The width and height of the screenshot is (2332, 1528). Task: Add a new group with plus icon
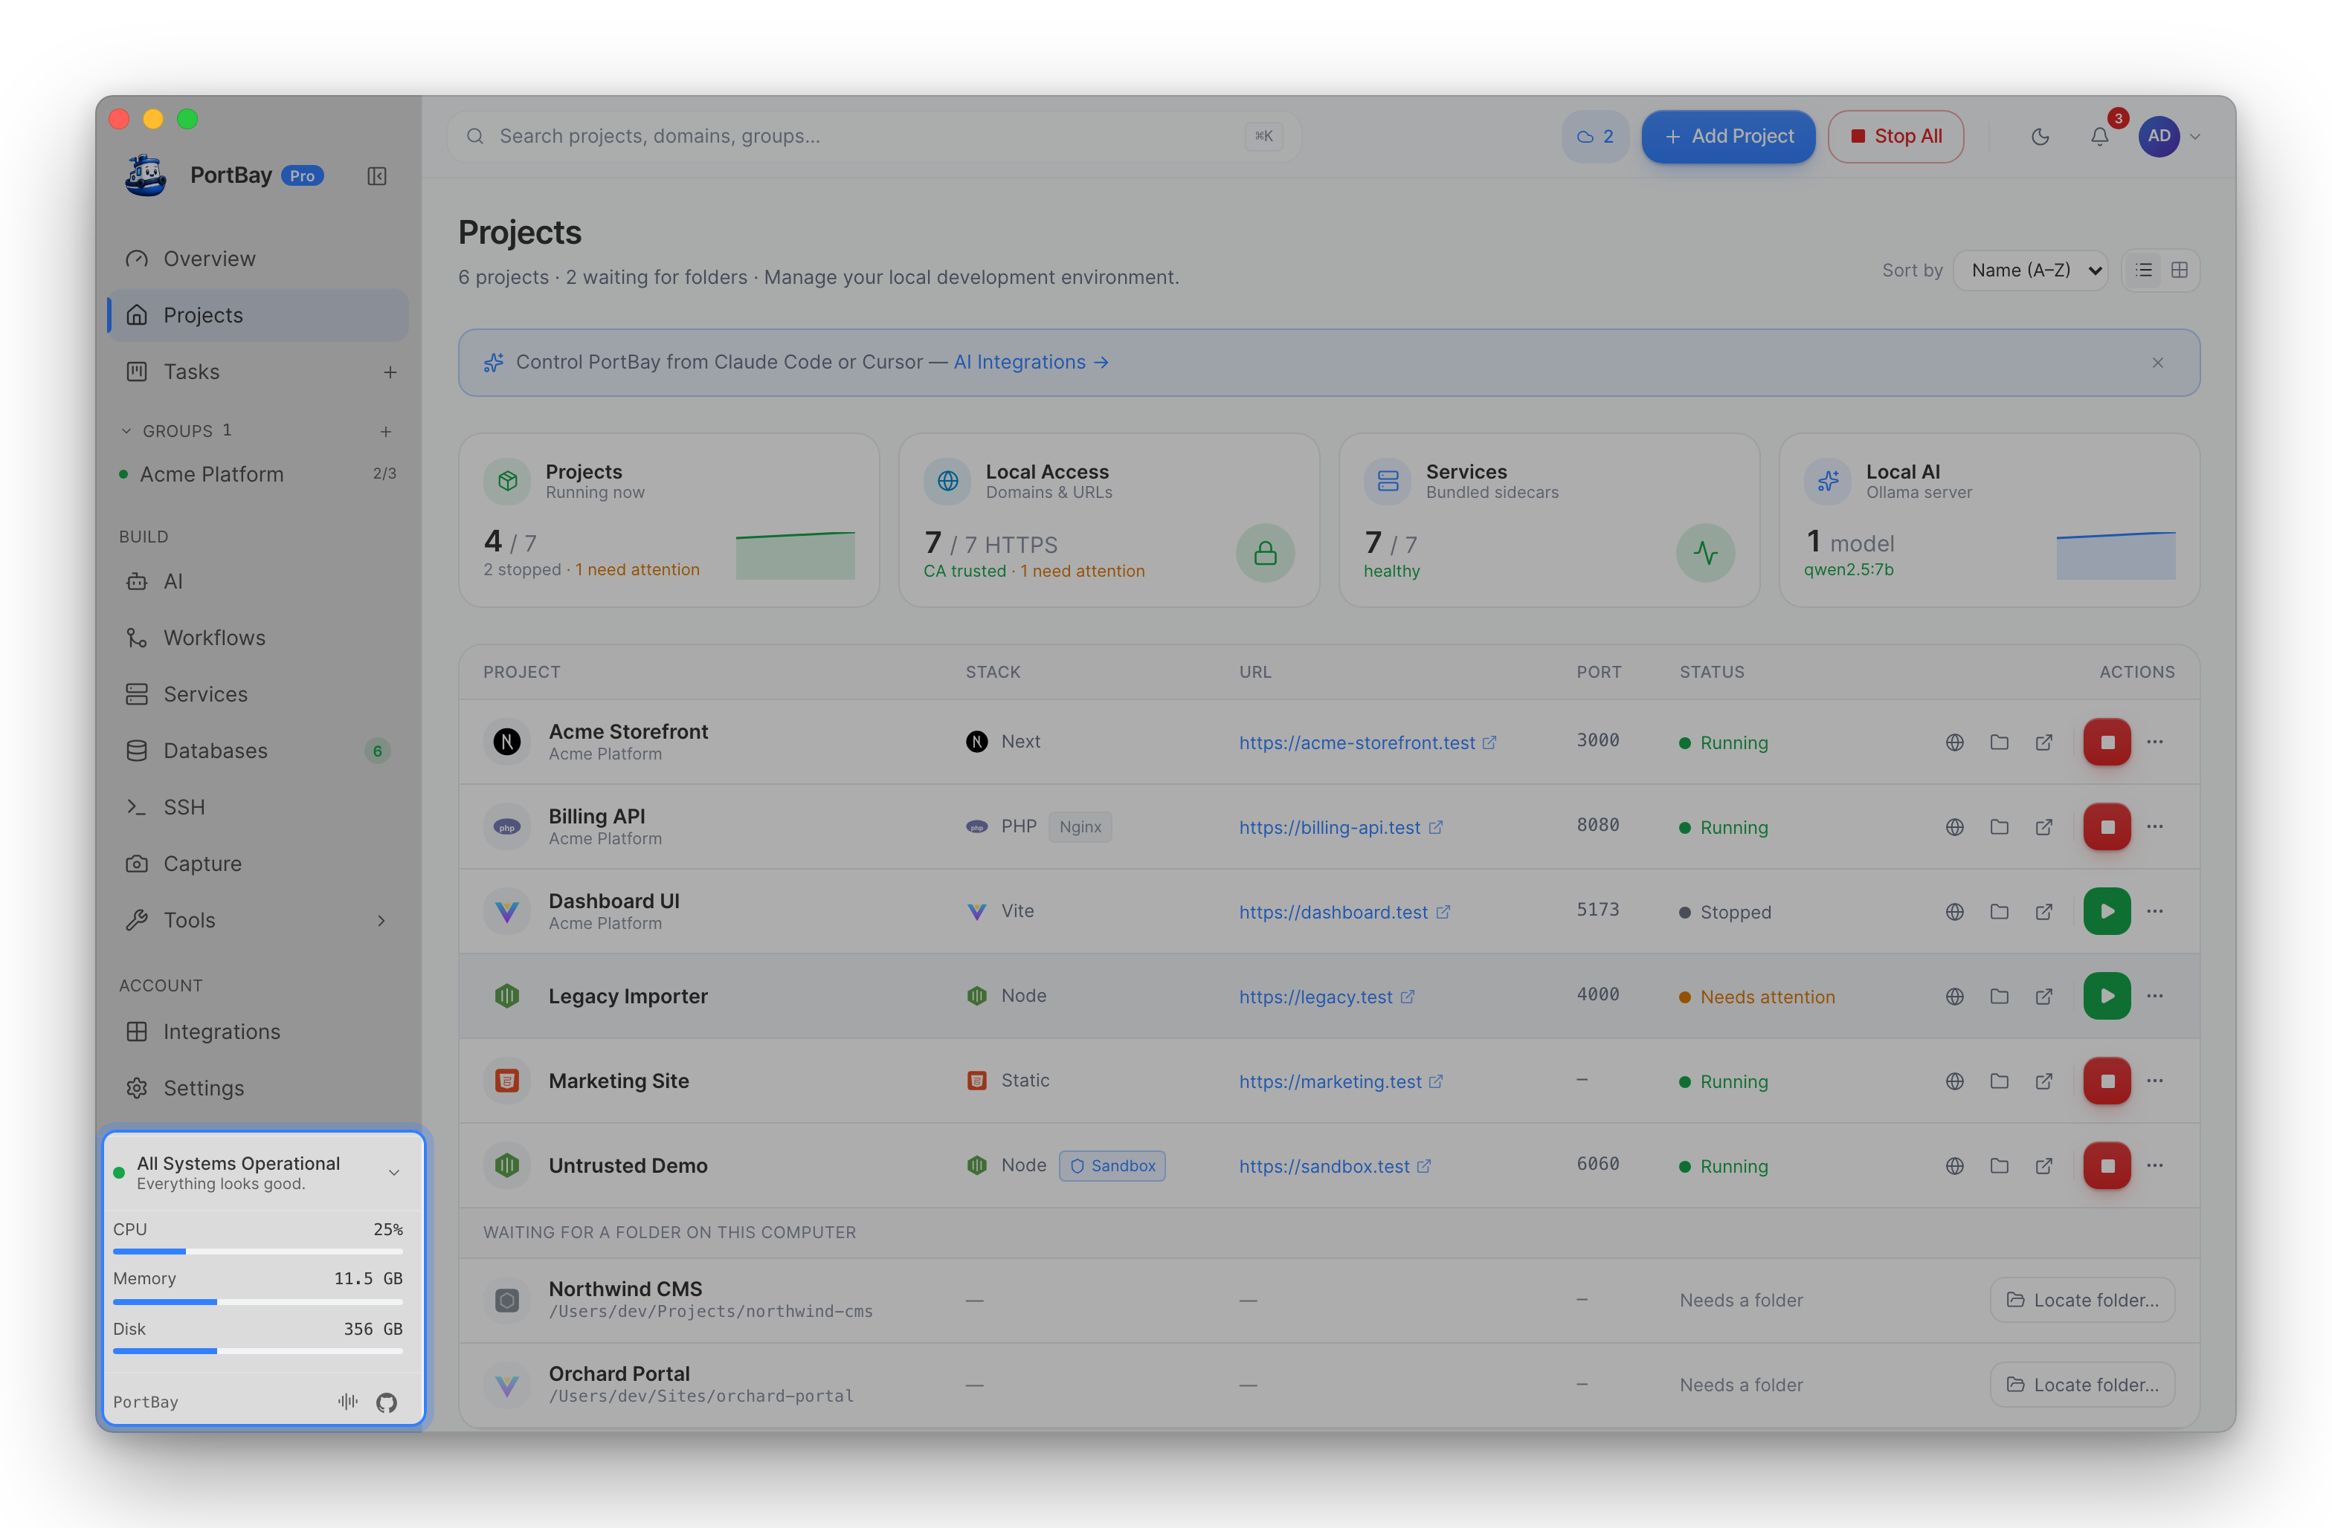tap(385, 431)
